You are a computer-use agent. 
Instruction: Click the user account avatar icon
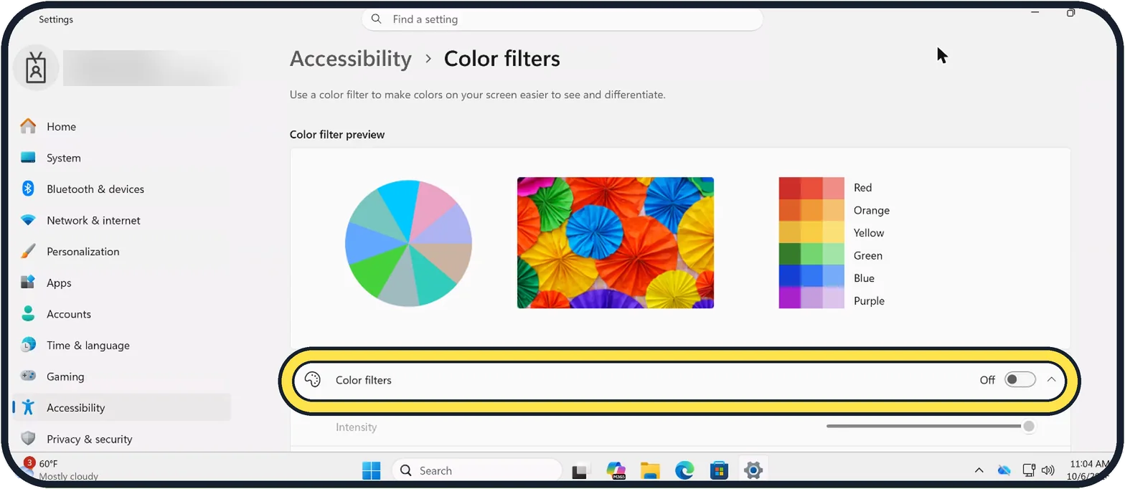coord(36,67)
